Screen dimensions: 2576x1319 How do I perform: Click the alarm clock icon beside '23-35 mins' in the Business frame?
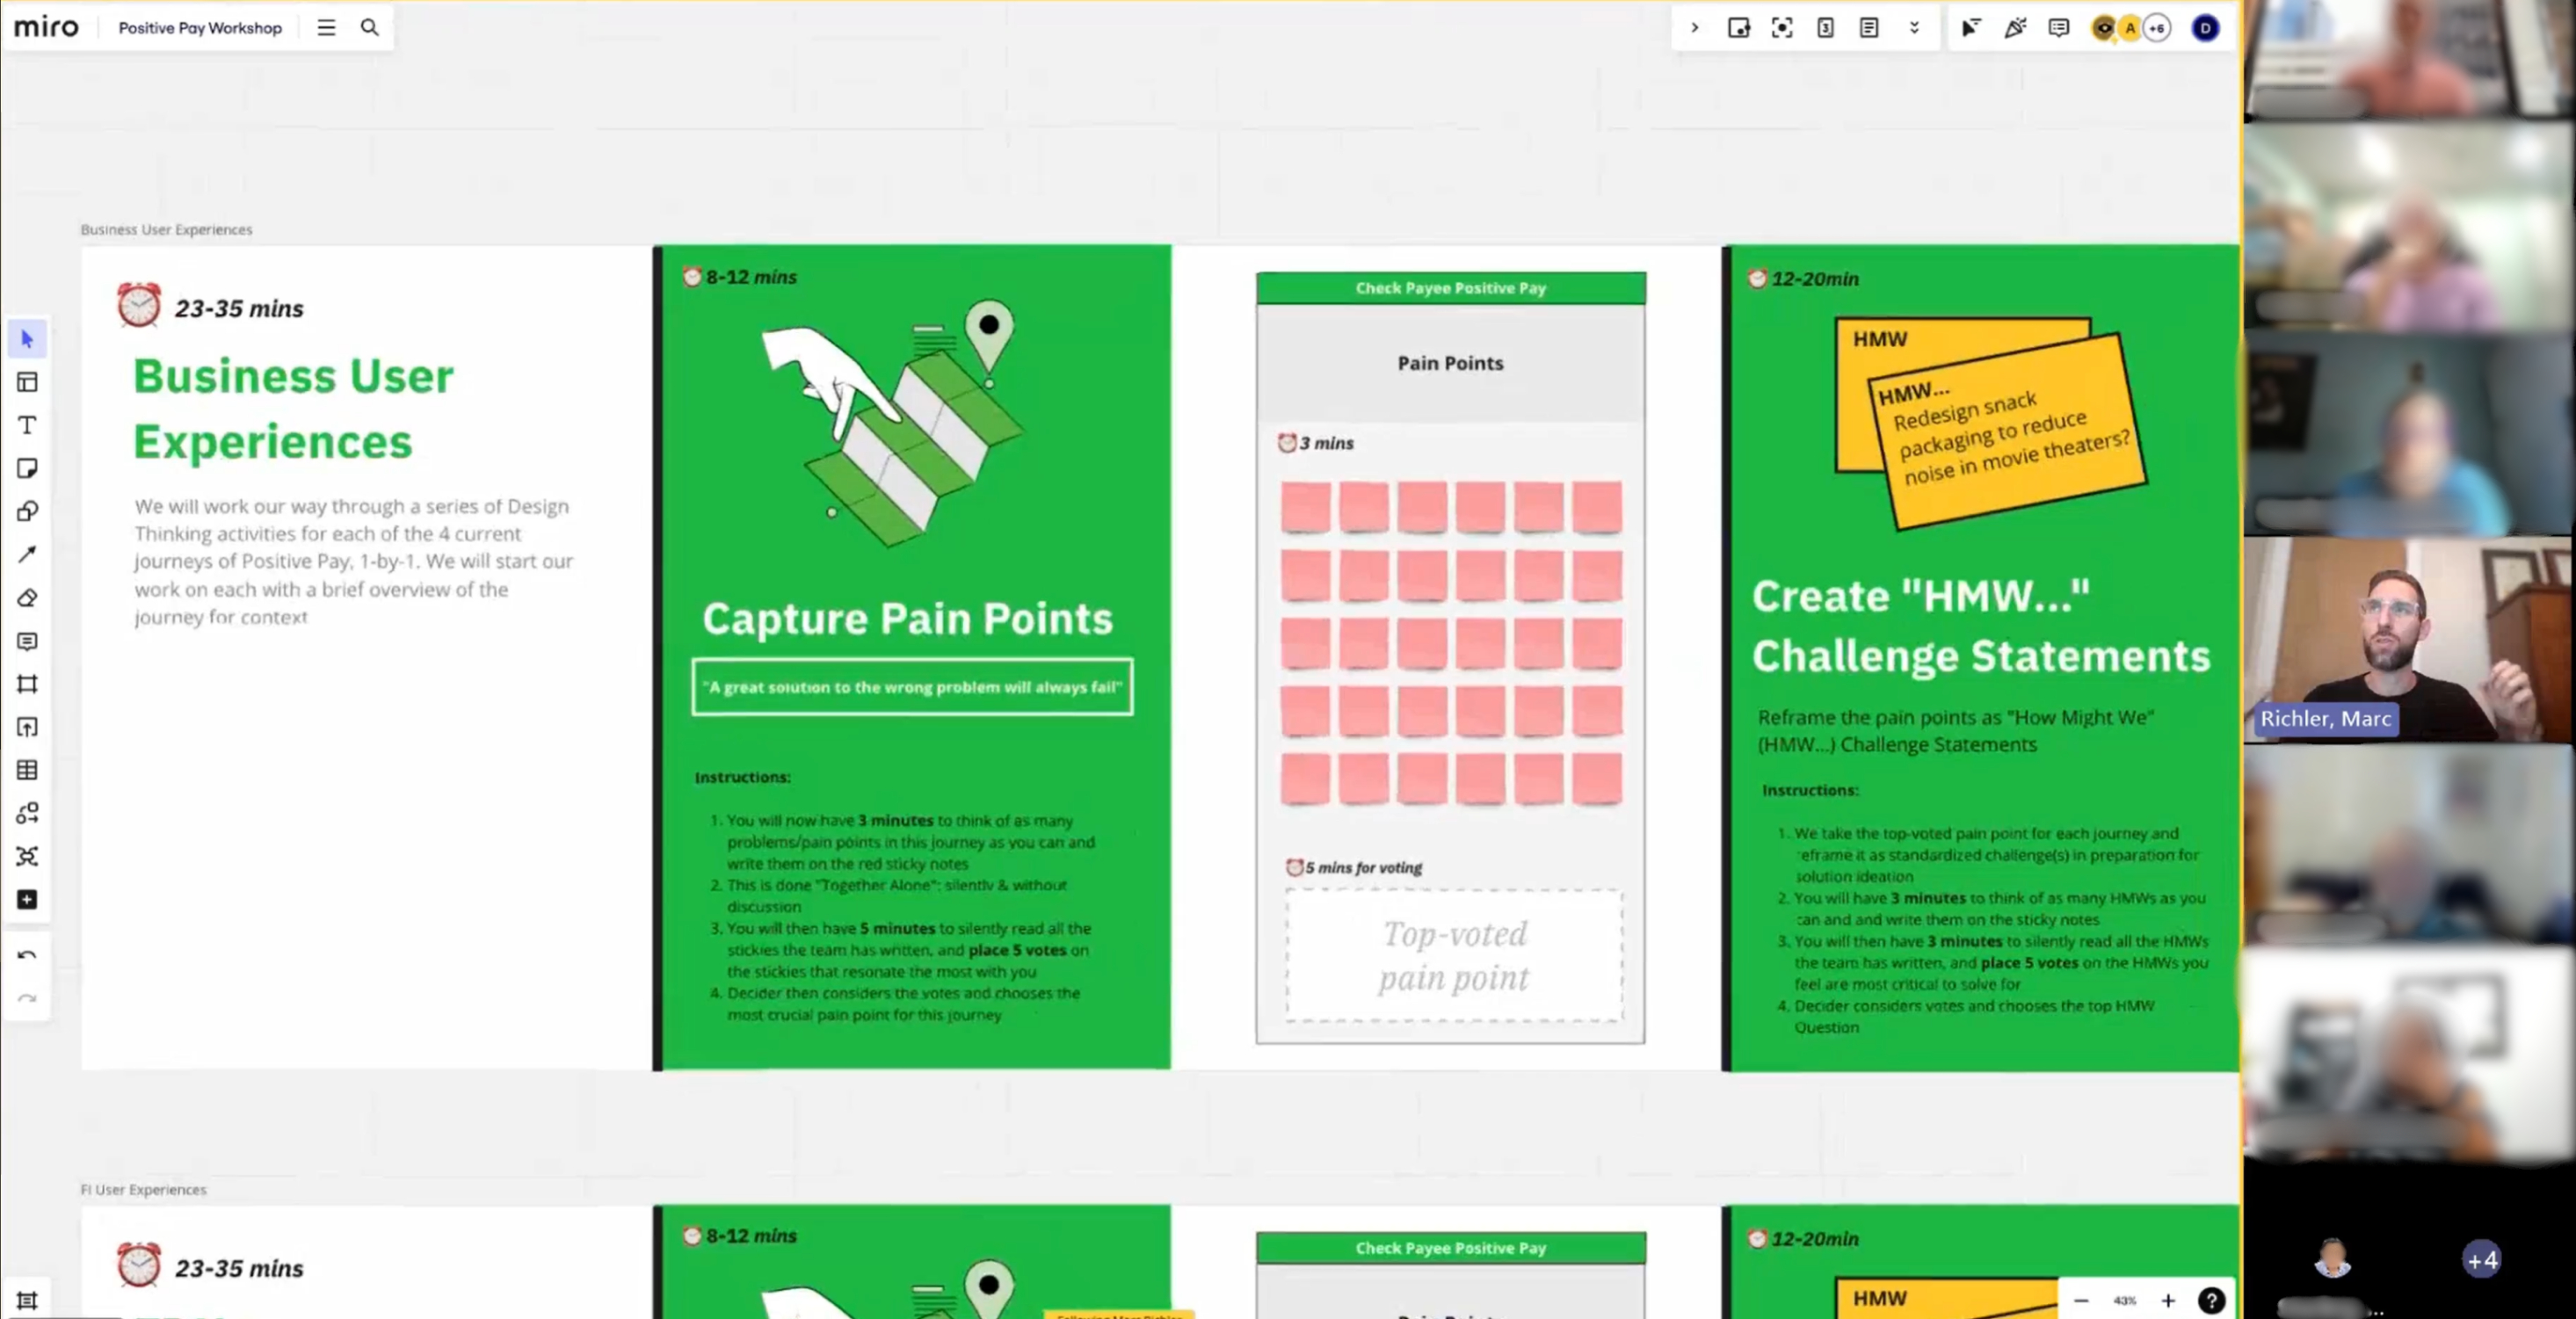[x=139, y=305]
